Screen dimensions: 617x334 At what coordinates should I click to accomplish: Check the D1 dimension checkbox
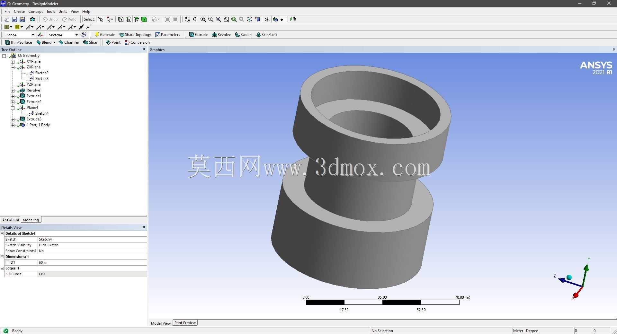(x=7, y=262)
